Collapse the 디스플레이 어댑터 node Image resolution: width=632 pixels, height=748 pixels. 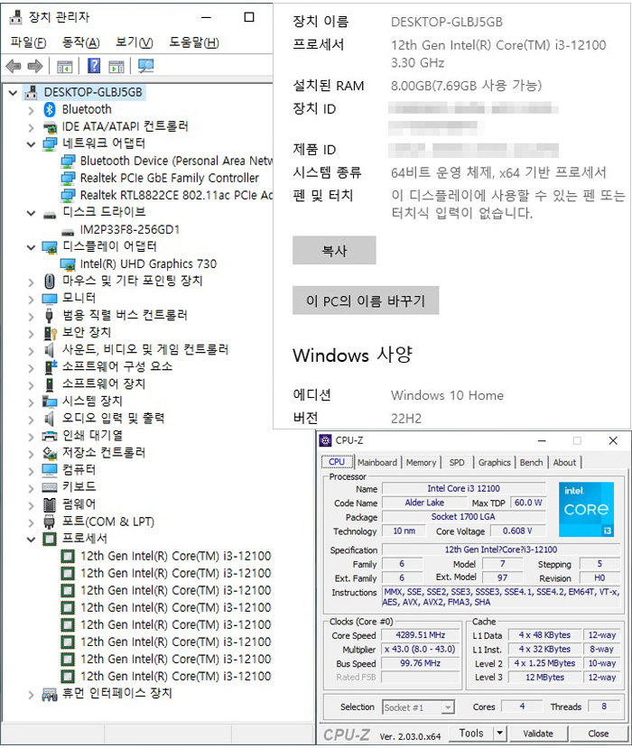click(x=31, y=247)
